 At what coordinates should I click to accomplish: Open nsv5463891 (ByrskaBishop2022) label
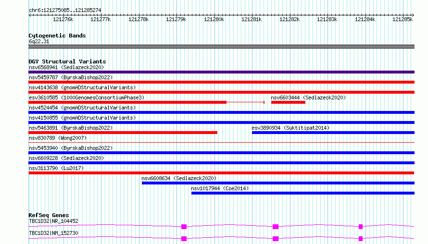pos(71,128)
